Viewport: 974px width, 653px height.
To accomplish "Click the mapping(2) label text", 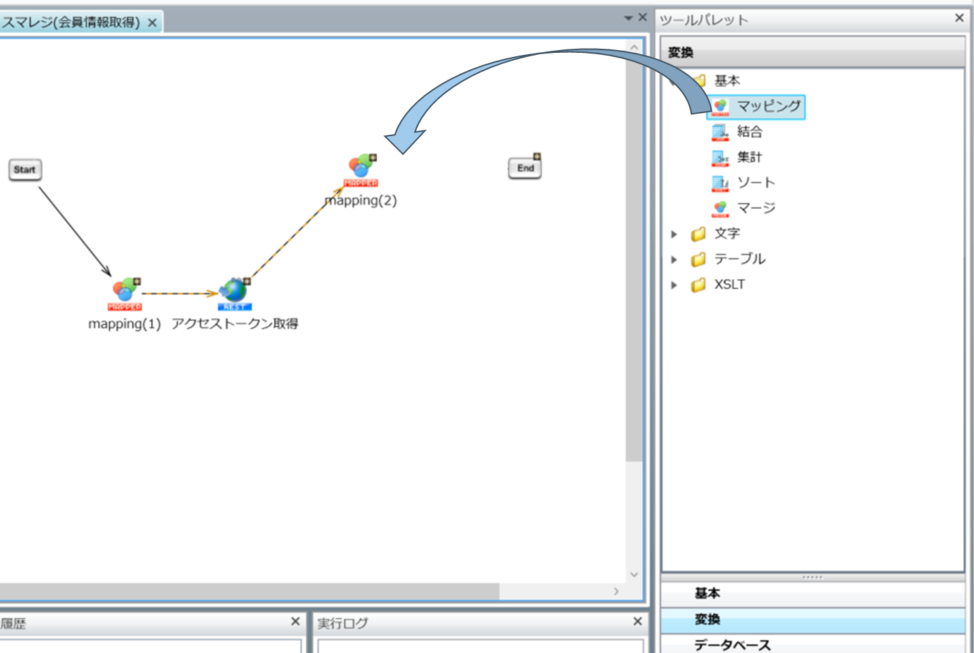I will pos(361,201).
